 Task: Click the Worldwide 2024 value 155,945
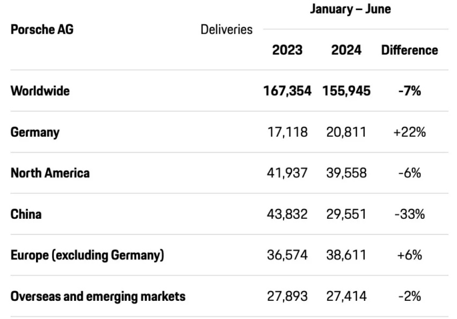coord(347,91)
